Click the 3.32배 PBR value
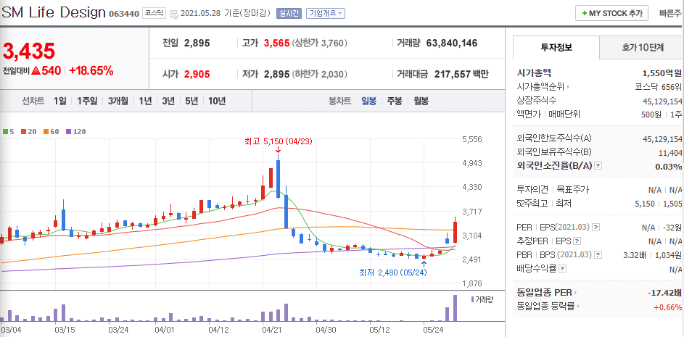The height and width of the screenshot is (337, 684). 633,254
